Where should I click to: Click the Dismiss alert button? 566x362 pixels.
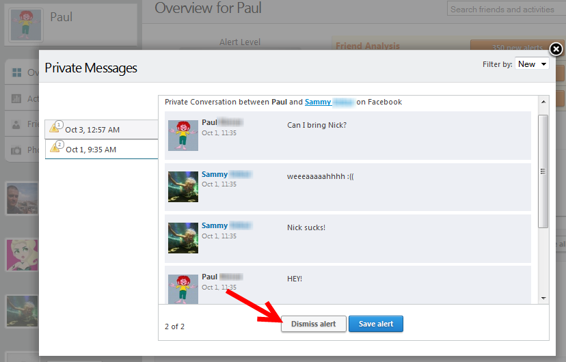tap(313, 324)
